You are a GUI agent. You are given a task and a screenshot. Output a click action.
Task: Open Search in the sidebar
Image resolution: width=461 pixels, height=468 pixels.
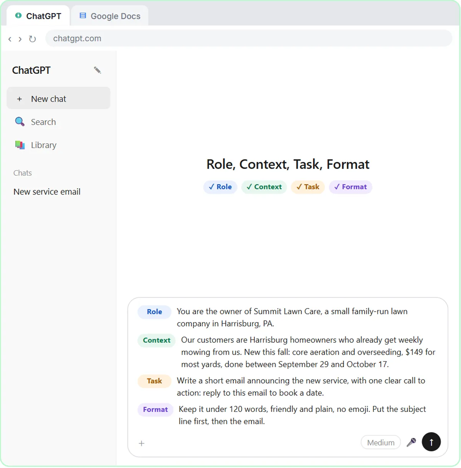click(x=58, y=122)
